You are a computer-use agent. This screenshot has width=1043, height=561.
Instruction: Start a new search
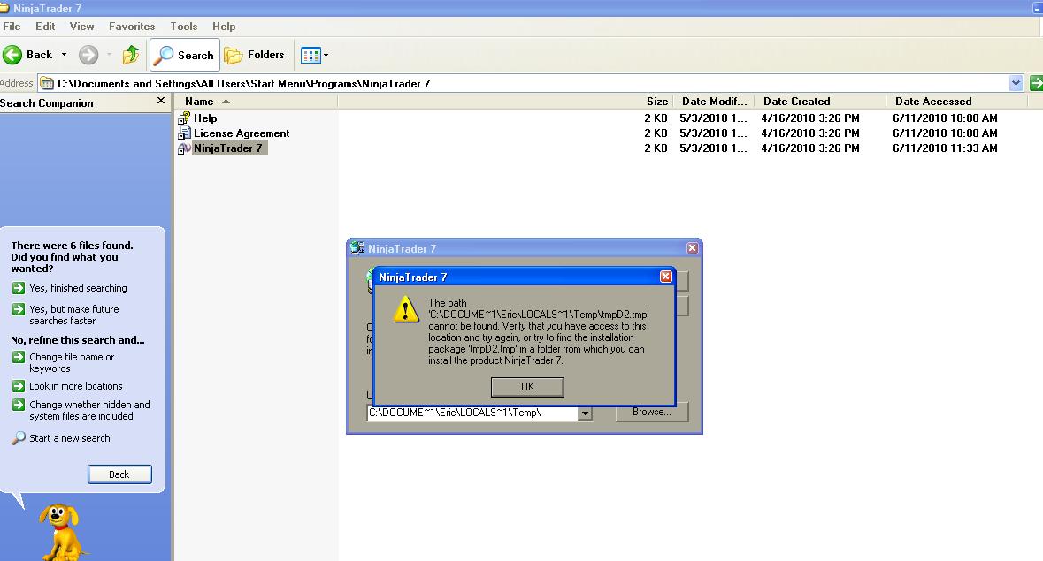point(69,438)
